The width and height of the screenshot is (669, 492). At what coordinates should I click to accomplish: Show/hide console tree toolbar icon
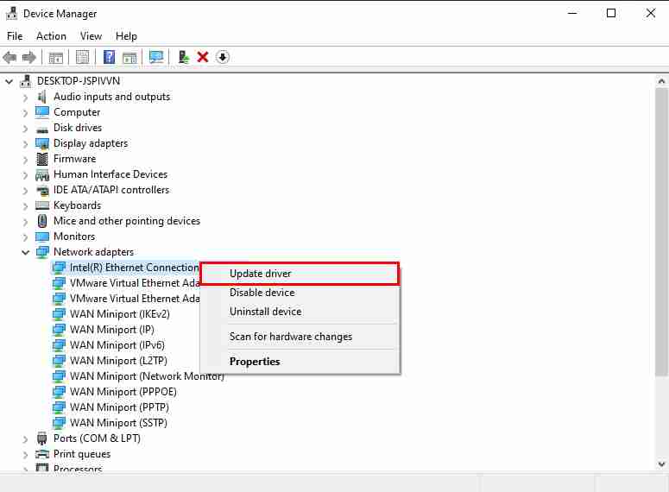[55, 57]
